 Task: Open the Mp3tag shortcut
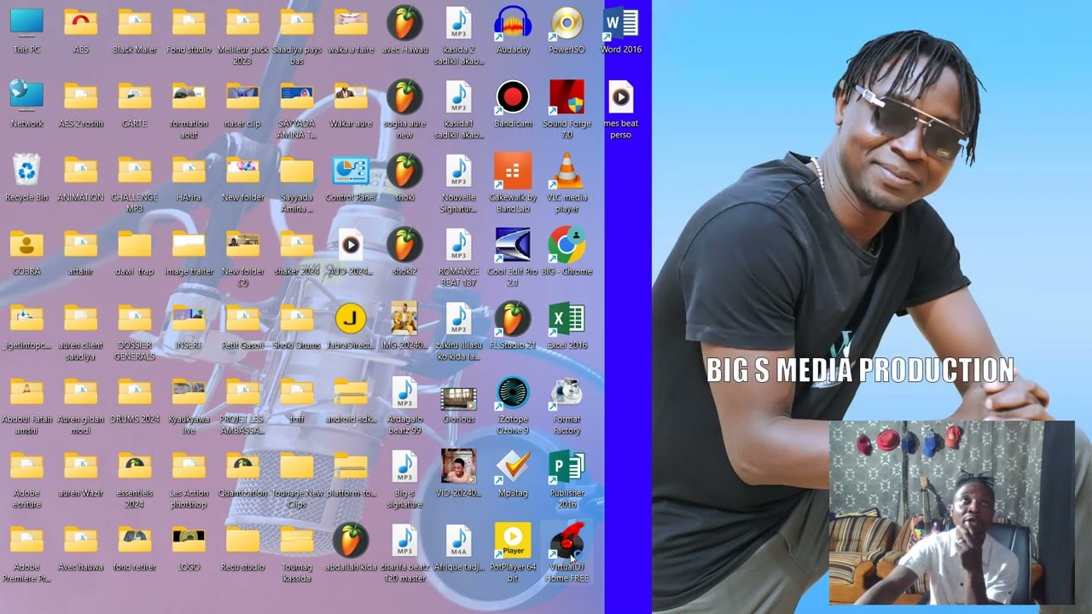coord(513,467)
